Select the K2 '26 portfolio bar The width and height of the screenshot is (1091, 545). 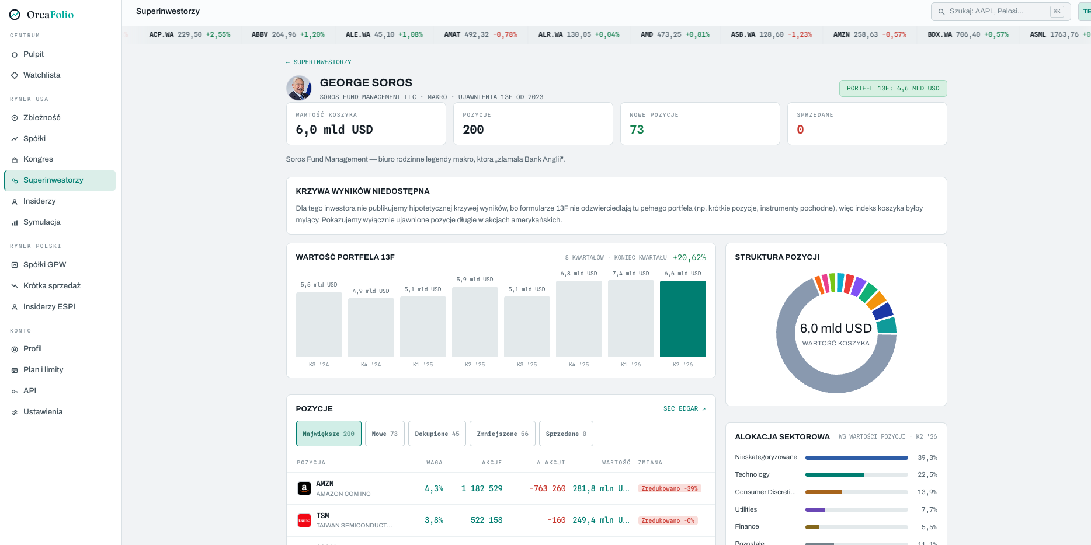[683, 319]
